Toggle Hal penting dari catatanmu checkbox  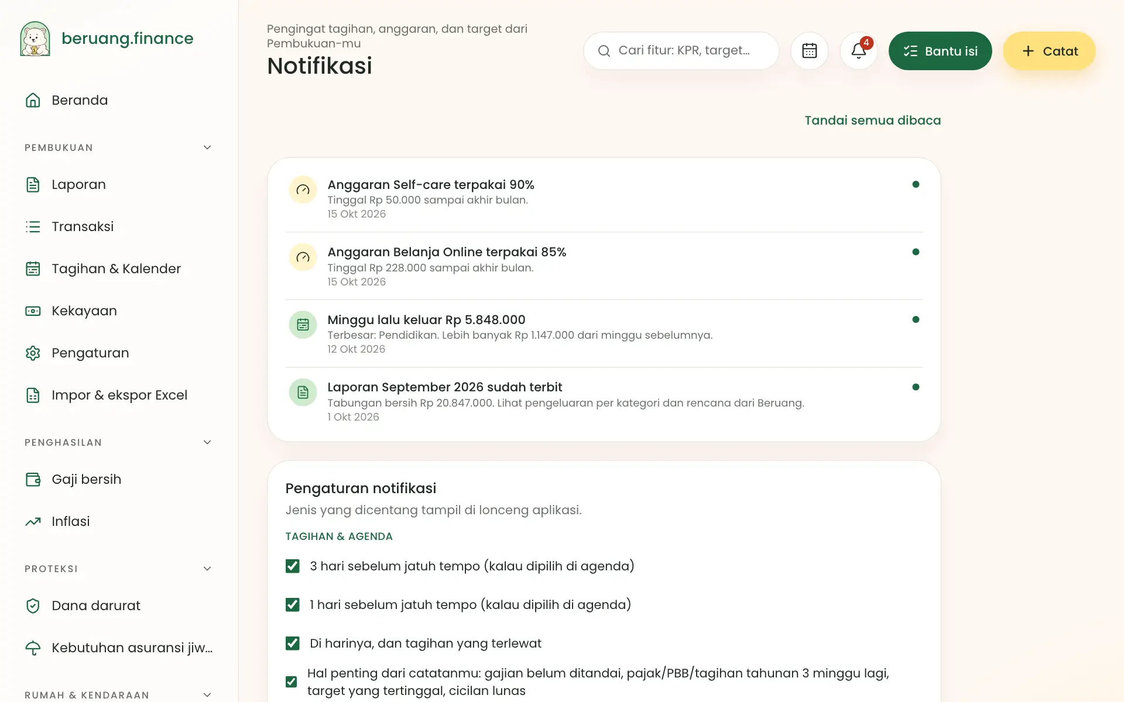click(x=291, y=682)
